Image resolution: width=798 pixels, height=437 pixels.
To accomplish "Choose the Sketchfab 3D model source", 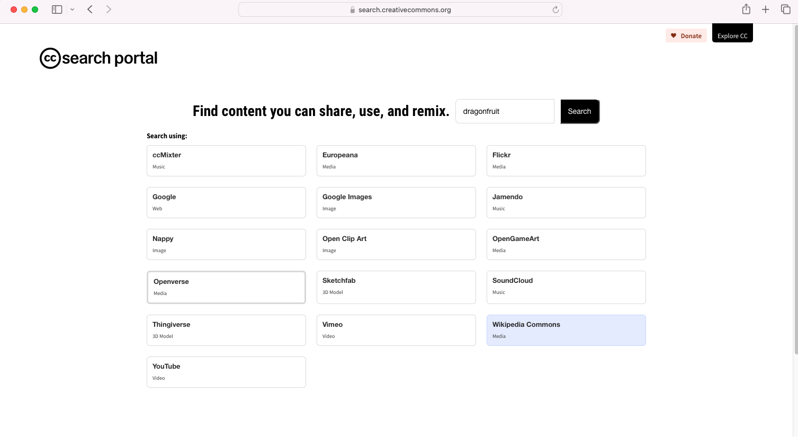I will click(x=396, y=287).
